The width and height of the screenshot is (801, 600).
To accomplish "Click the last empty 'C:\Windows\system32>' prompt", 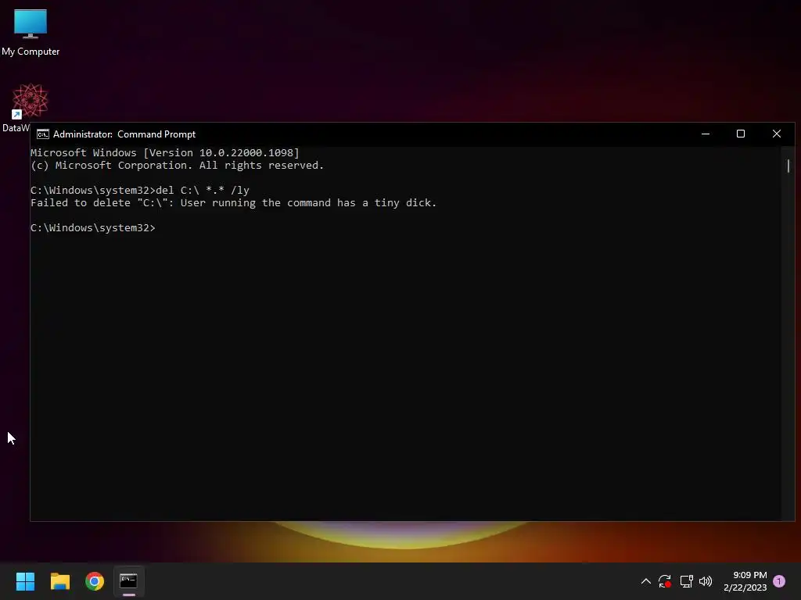I will [x=92, y=227].
